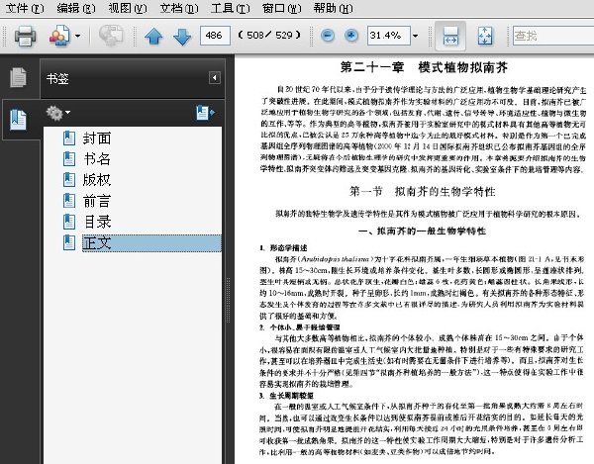Image resolution: width=594 pixels, height=464 pixels.
Task: Click the Print icon in toolbar
Action: [x=26, y=36]
